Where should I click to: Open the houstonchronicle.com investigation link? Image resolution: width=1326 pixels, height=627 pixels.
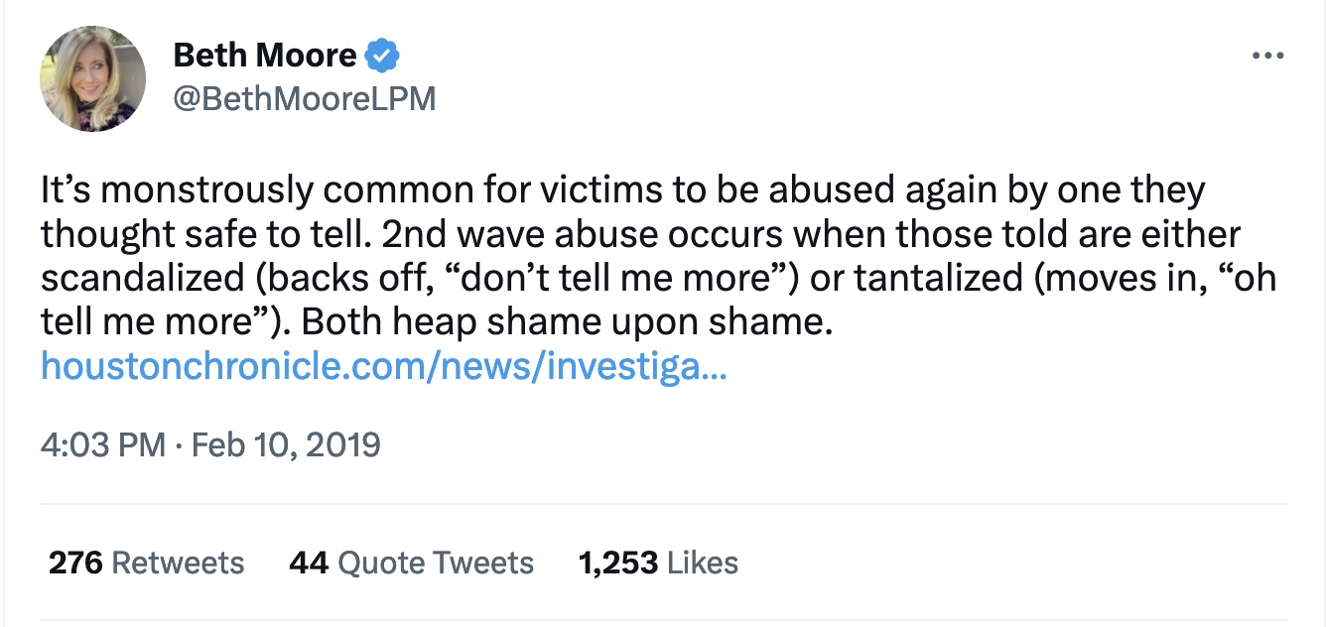click(x=383, y=368)
